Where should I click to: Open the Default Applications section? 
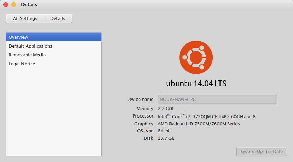click(x=31, y=46)
